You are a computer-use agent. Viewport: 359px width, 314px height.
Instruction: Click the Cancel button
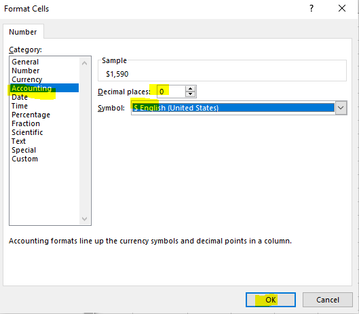tap(327, 300)
